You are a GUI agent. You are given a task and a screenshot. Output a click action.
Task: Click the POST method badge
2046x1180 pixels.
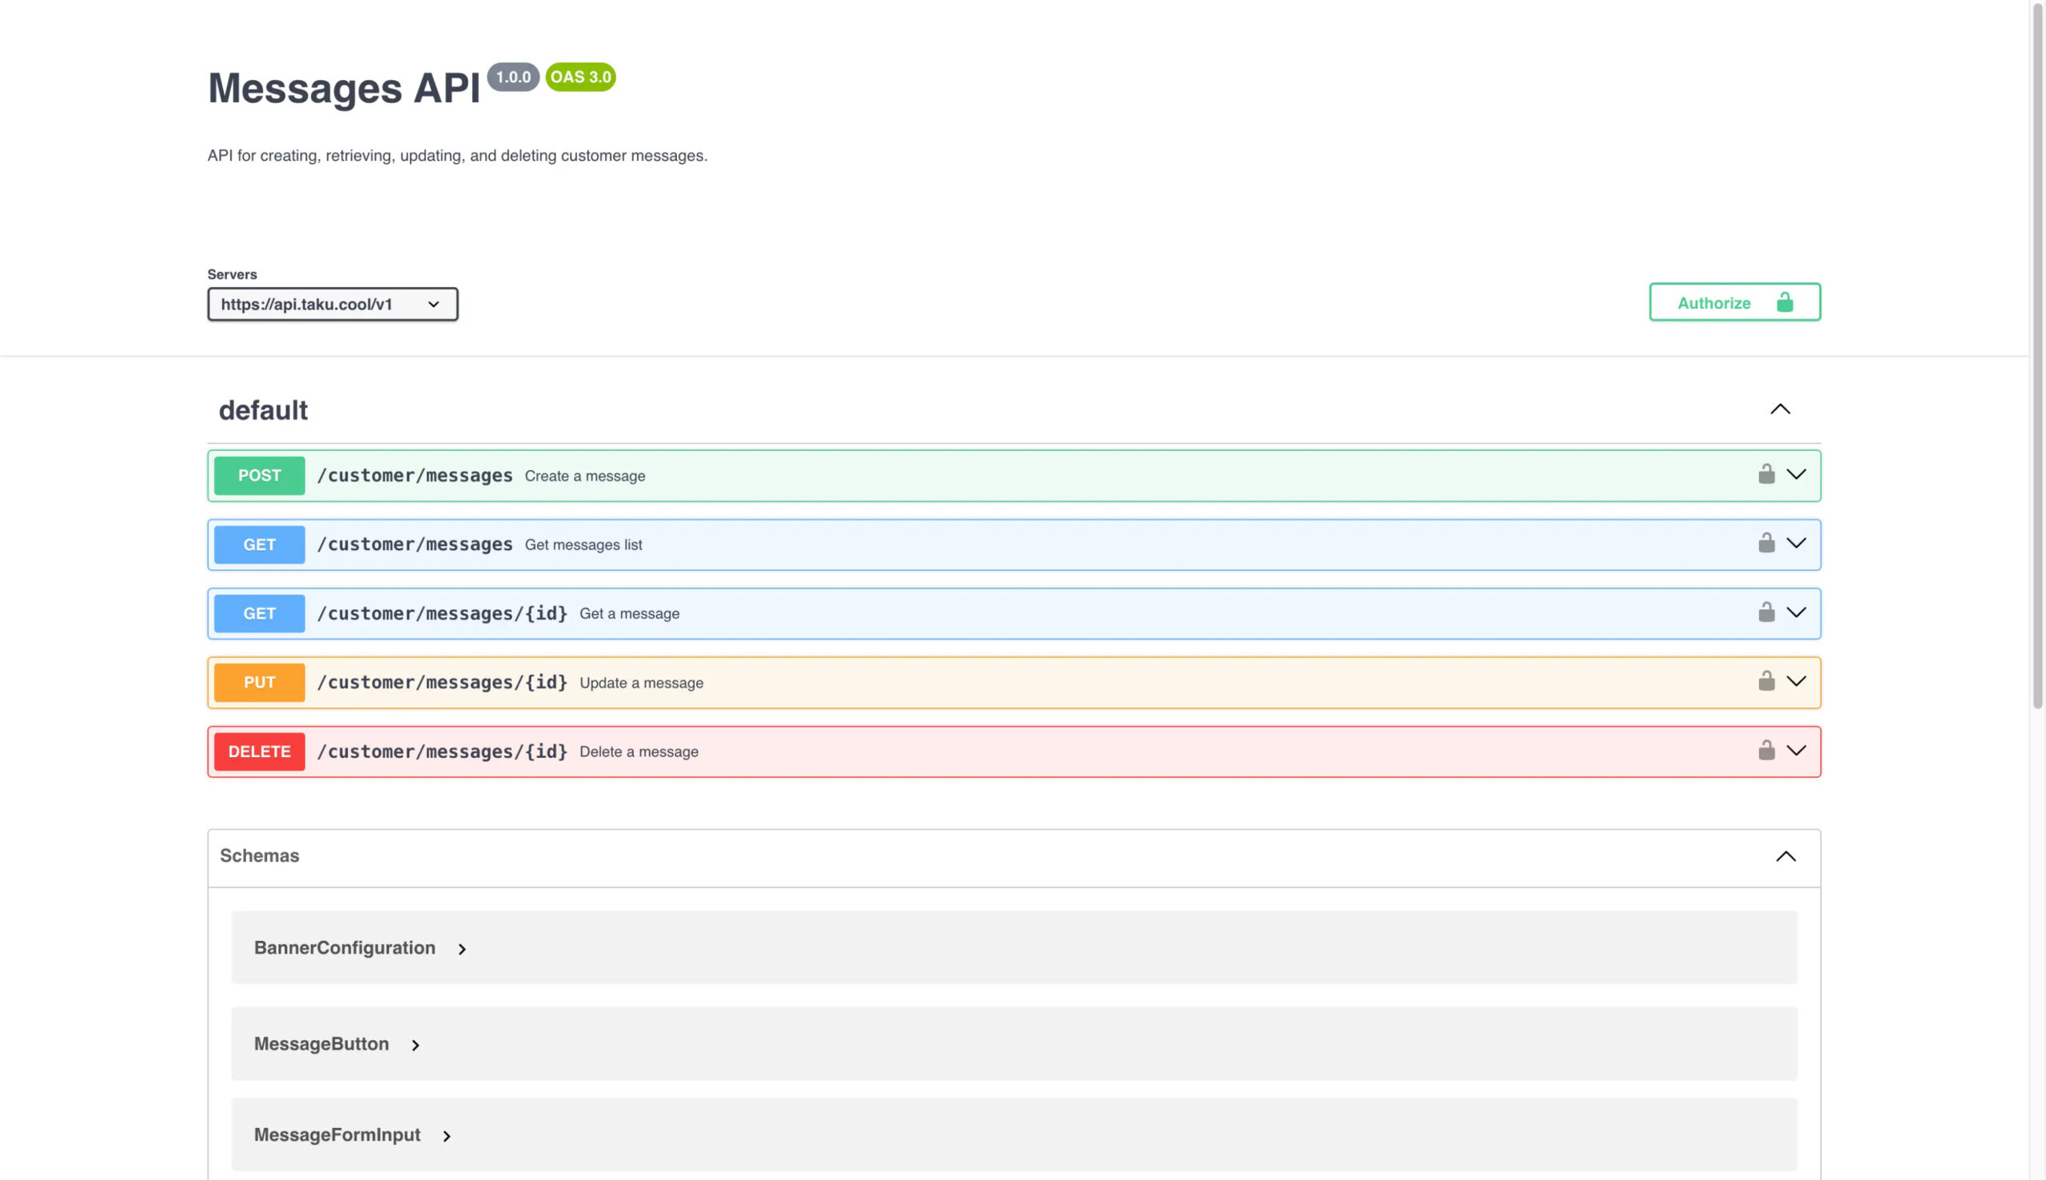[259, 476]
